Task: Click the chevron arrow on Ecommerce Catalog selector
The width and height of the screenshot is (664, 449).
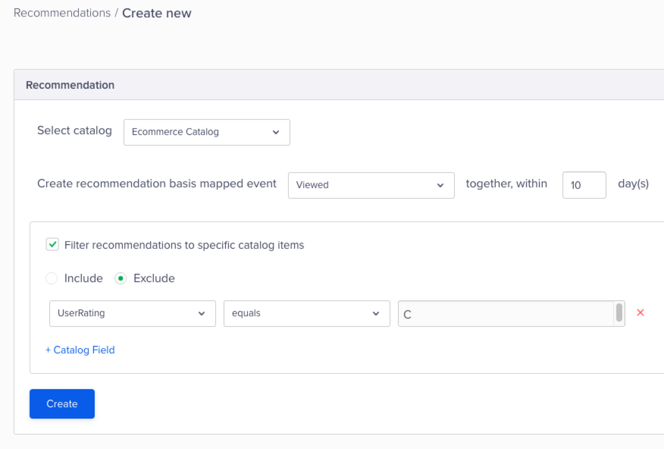Action: coord(276,132)
